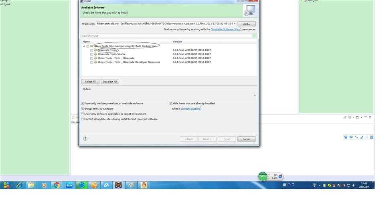385x216 pixels.
Task: Click the minimize view icon in the bottom Eclipse panel
Action: coord(365,117)
